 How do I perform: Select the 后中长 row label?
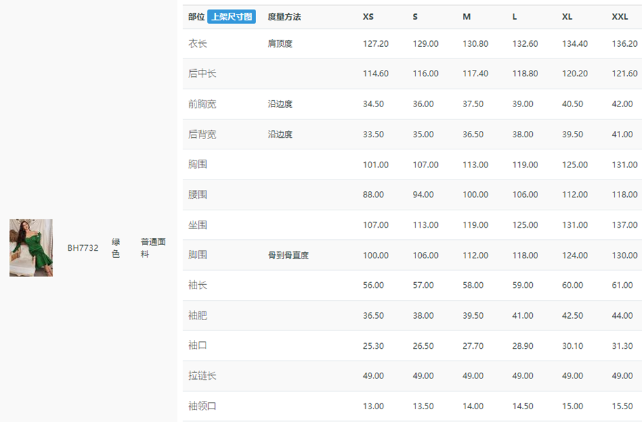[202, 74]
